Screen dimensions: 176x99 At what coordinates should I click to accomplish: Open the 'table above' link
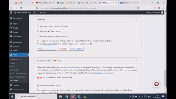coord(101,73)
